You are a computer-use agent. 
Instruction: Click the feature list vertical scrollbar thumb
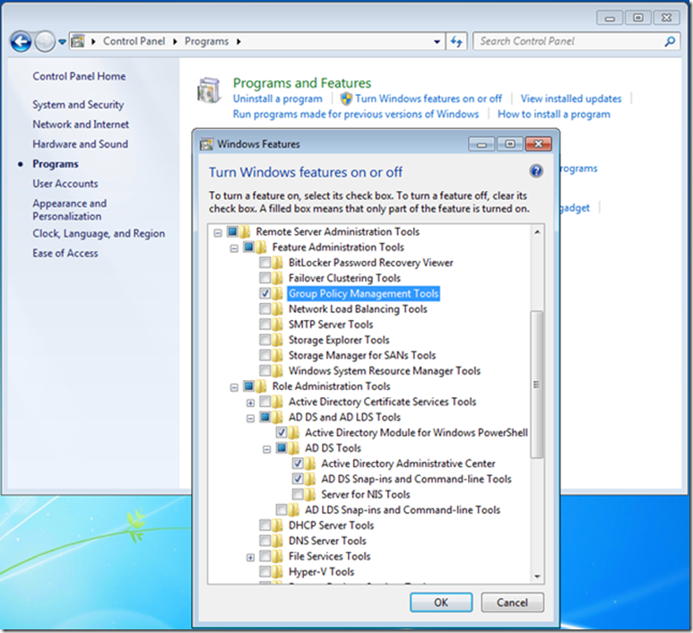[537, 384]
